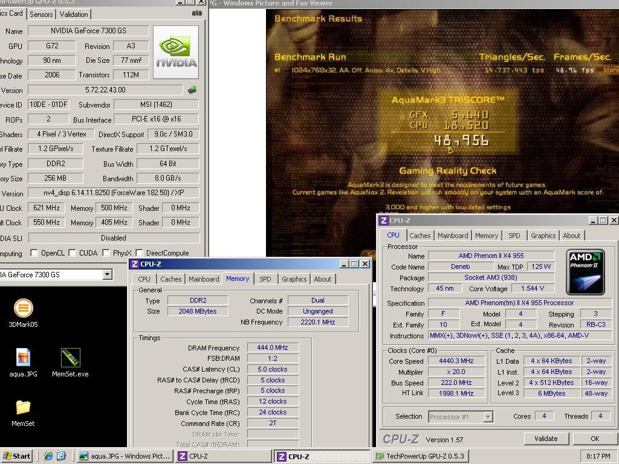
Task: Click the Bus Speed value 222.0 MHz
Action: [456, 382]
